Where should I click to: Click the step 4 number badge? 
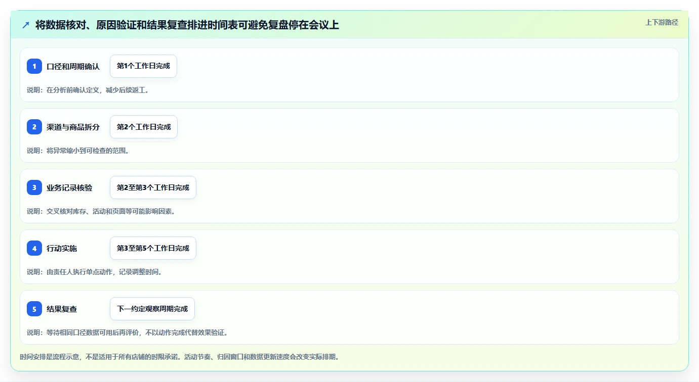coord(34,248)
